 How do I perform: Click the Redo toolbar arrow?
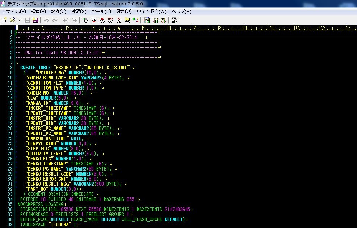click(55, 20)
